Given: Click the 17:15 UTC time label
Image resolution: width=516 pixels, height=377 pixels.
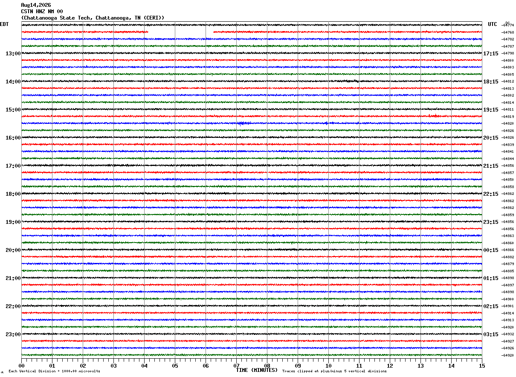Looking at the screenshot, I should tap(490, 54).
